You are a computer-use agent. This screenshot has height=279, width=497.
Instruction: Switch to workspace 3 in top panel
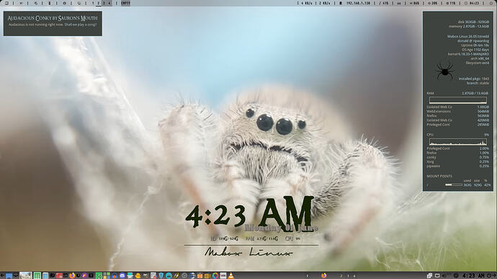tap(104, 3)
